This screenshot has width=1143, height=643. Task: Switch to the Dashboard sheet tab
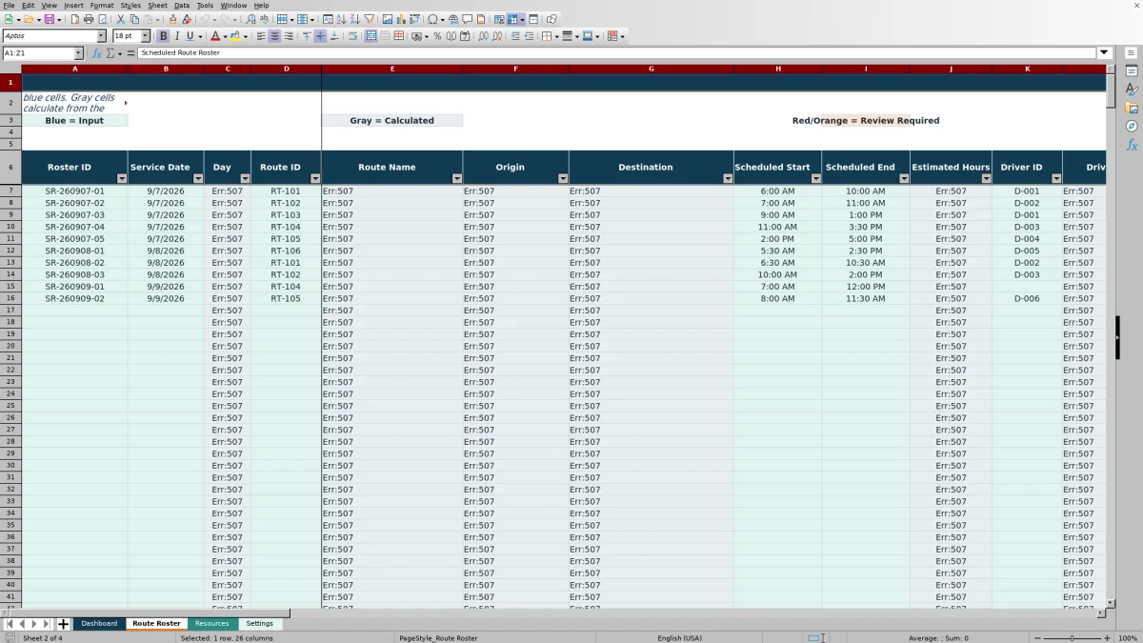[x=99, y=623]
